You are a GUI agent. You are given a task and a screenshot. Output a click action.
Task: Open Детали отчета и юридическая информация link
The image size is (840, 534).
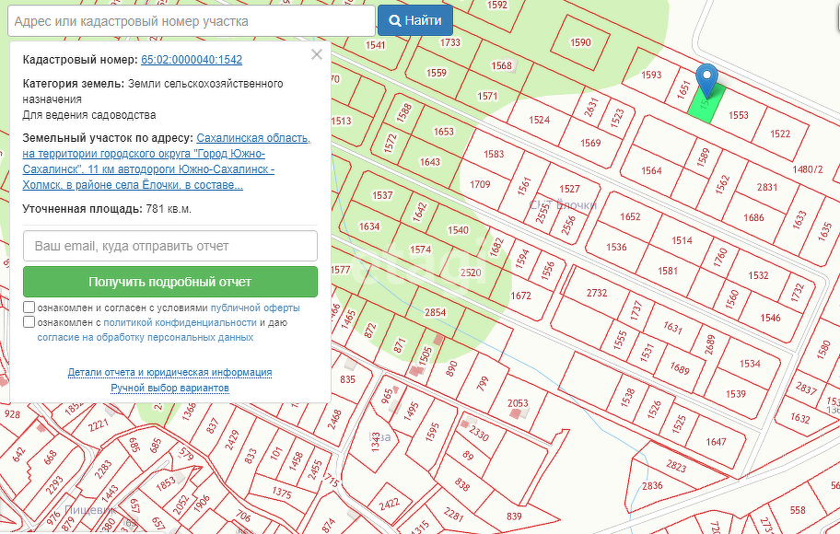point(169,373)
